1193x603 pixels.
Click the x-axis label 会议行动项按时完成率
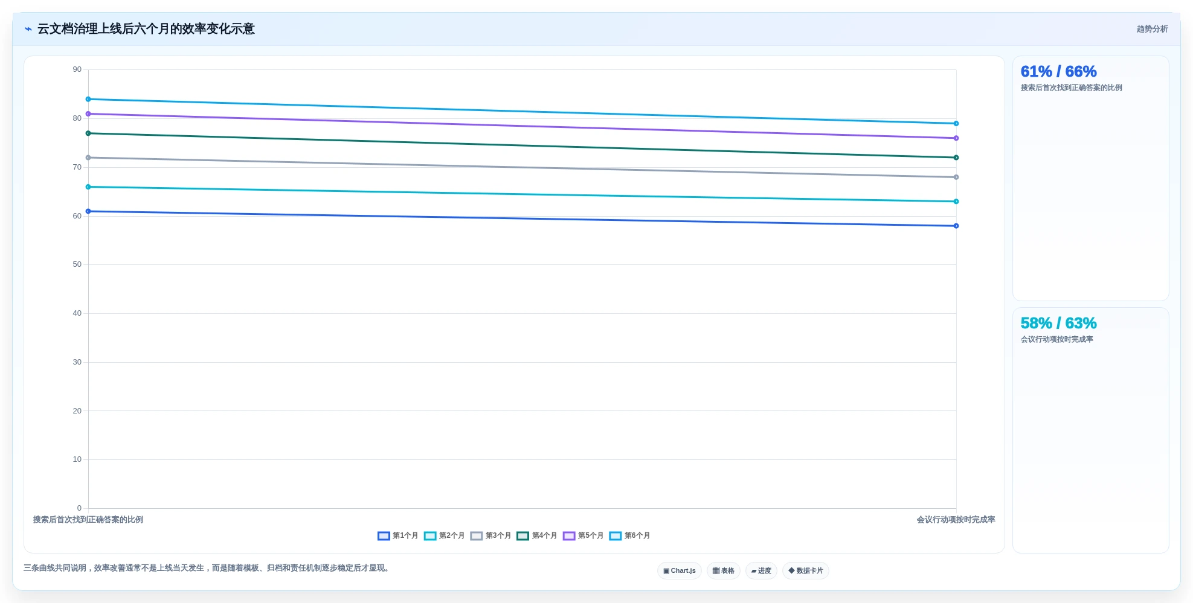[x=956, y=520]
